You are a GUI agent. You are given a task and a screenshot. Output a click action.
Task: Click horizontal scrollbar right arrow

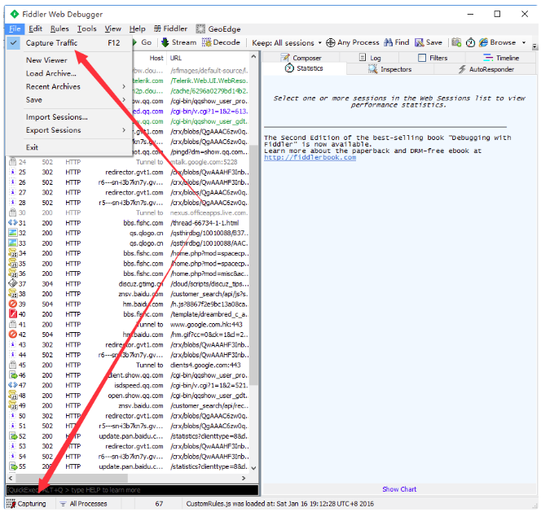(244, 478)
